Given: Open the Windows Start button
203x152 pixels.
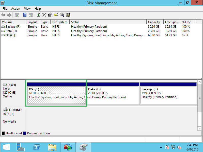Looking at the screenshot, I should click(x=6, y=147).
